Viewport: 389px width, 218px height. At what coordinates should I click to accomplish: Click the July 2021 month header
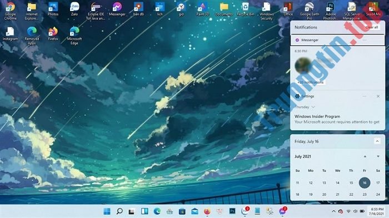pos(303,156)
